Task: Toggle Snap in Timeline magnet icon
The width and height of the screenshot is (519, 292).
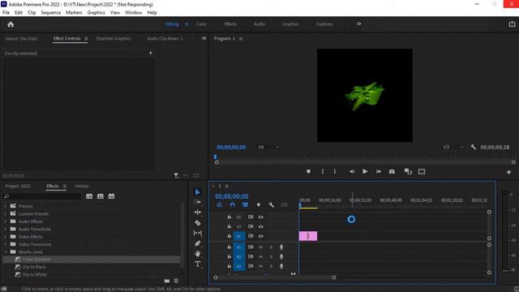Action: click(233, 205)
